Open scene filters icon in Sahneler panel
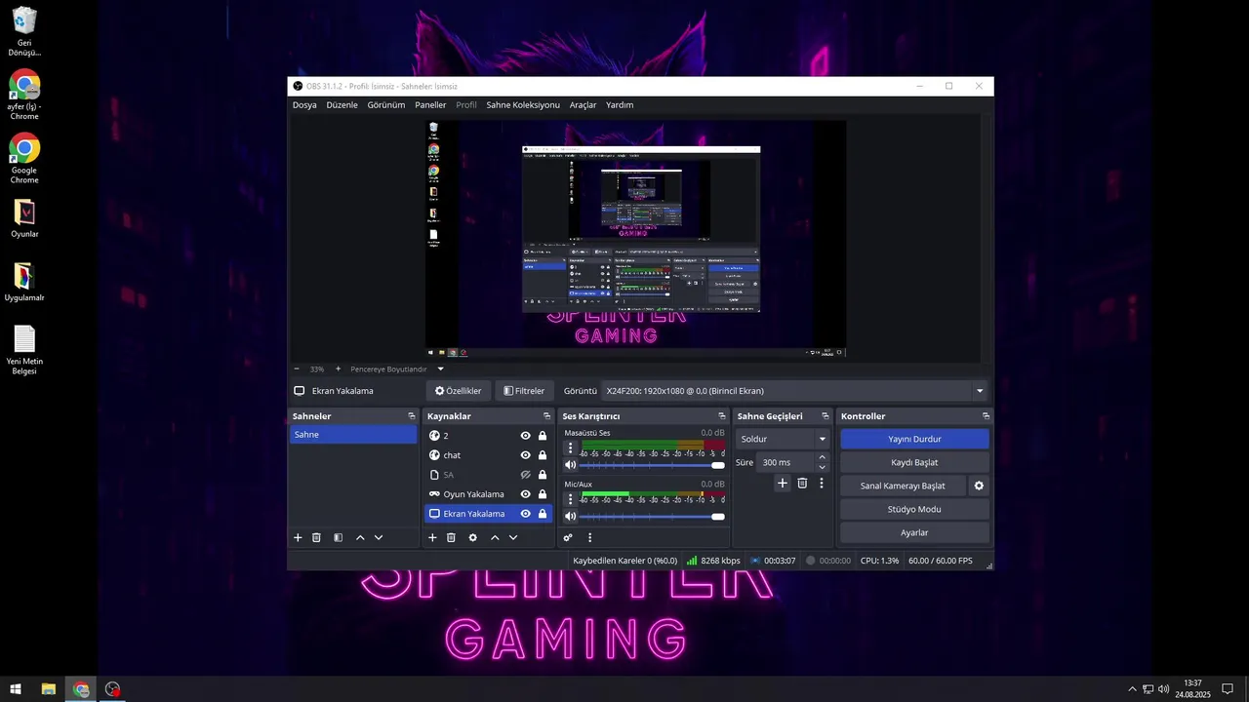1249x702 pixels. coord(338,537)
